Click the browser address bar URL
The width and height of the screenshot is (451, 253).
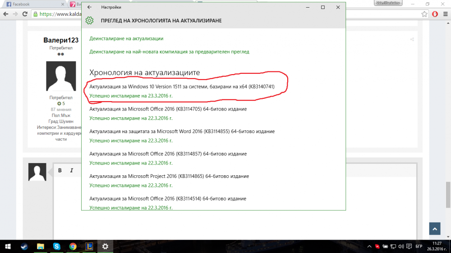click(60, 14)
